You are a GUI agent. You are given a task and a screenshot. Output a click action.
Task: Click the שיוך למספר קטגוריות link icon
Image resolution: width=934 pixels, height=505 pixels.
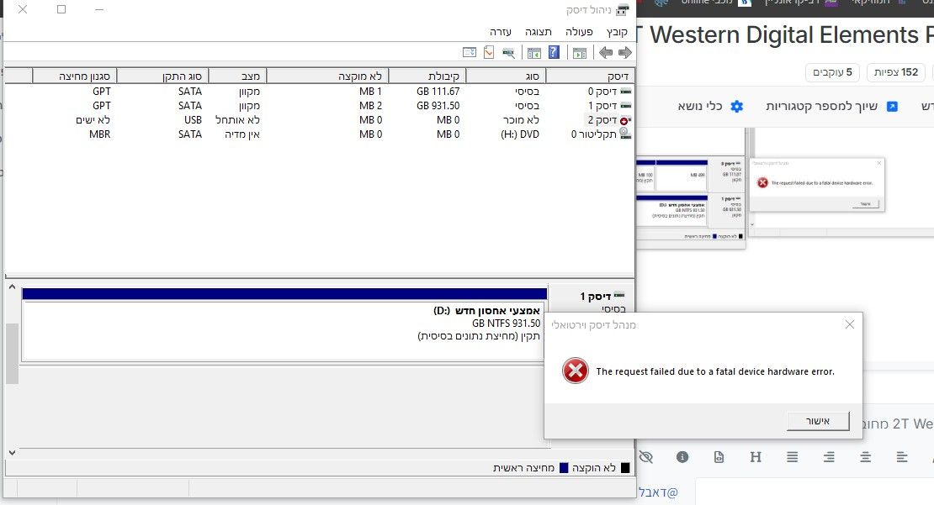[892, 107]
